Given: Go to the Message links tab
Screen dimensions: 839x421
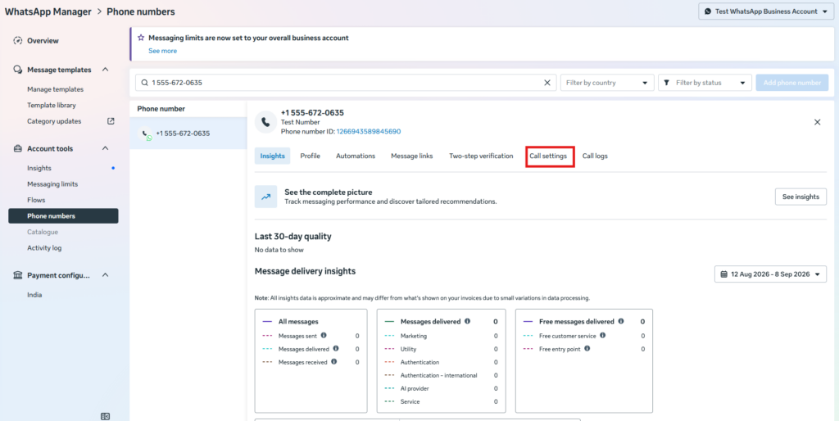Looking at the screenshot, I should [412, 156].
